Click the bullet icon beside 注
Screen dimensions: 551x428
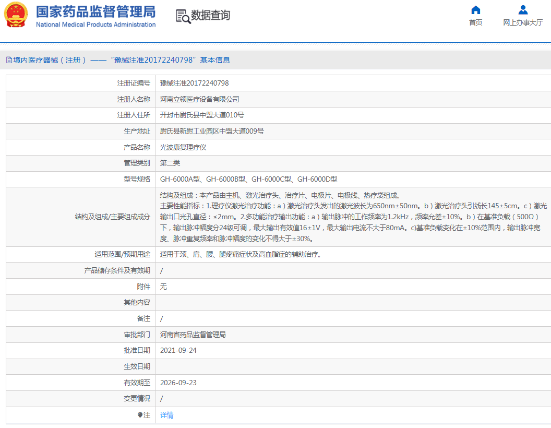140,415
